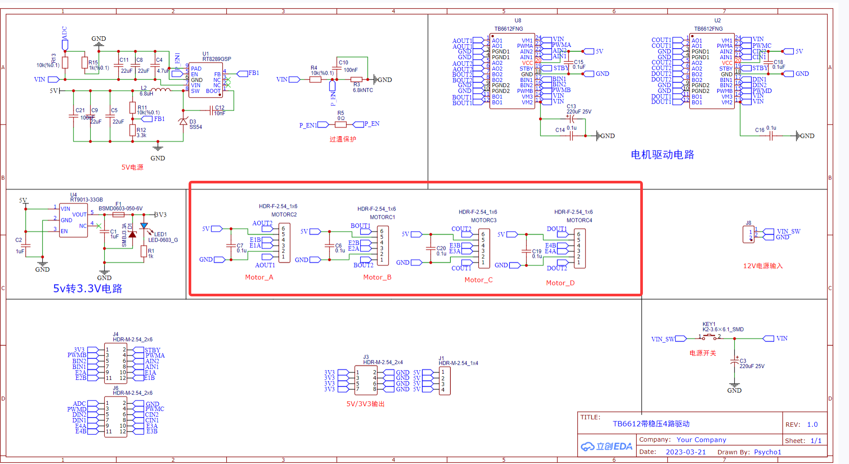Click the "过温保护" red caption

coord(343,139)
